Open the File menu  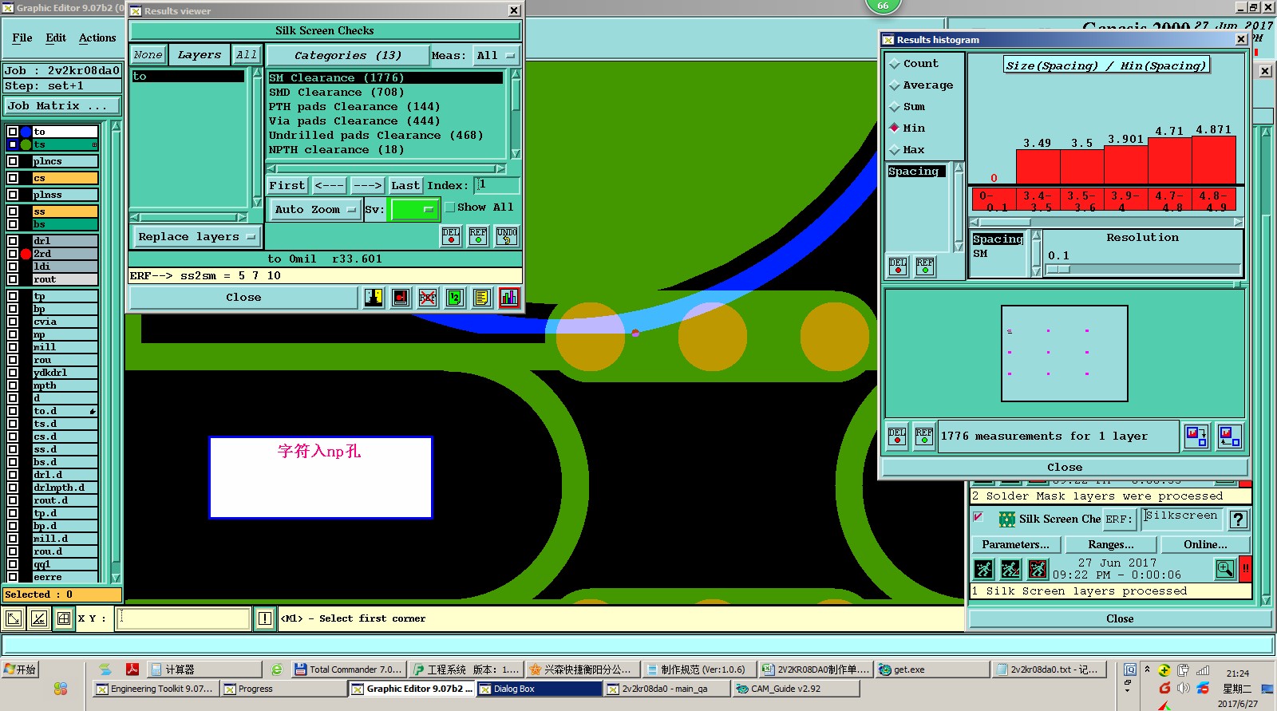[x=22, y=38]
